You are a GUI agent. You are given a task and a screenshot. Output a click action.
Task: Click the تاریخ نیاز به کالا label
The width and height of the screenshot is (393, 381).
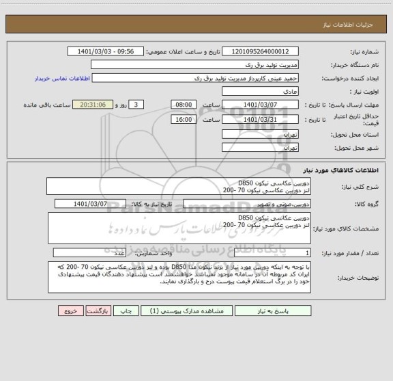(151, 204)
